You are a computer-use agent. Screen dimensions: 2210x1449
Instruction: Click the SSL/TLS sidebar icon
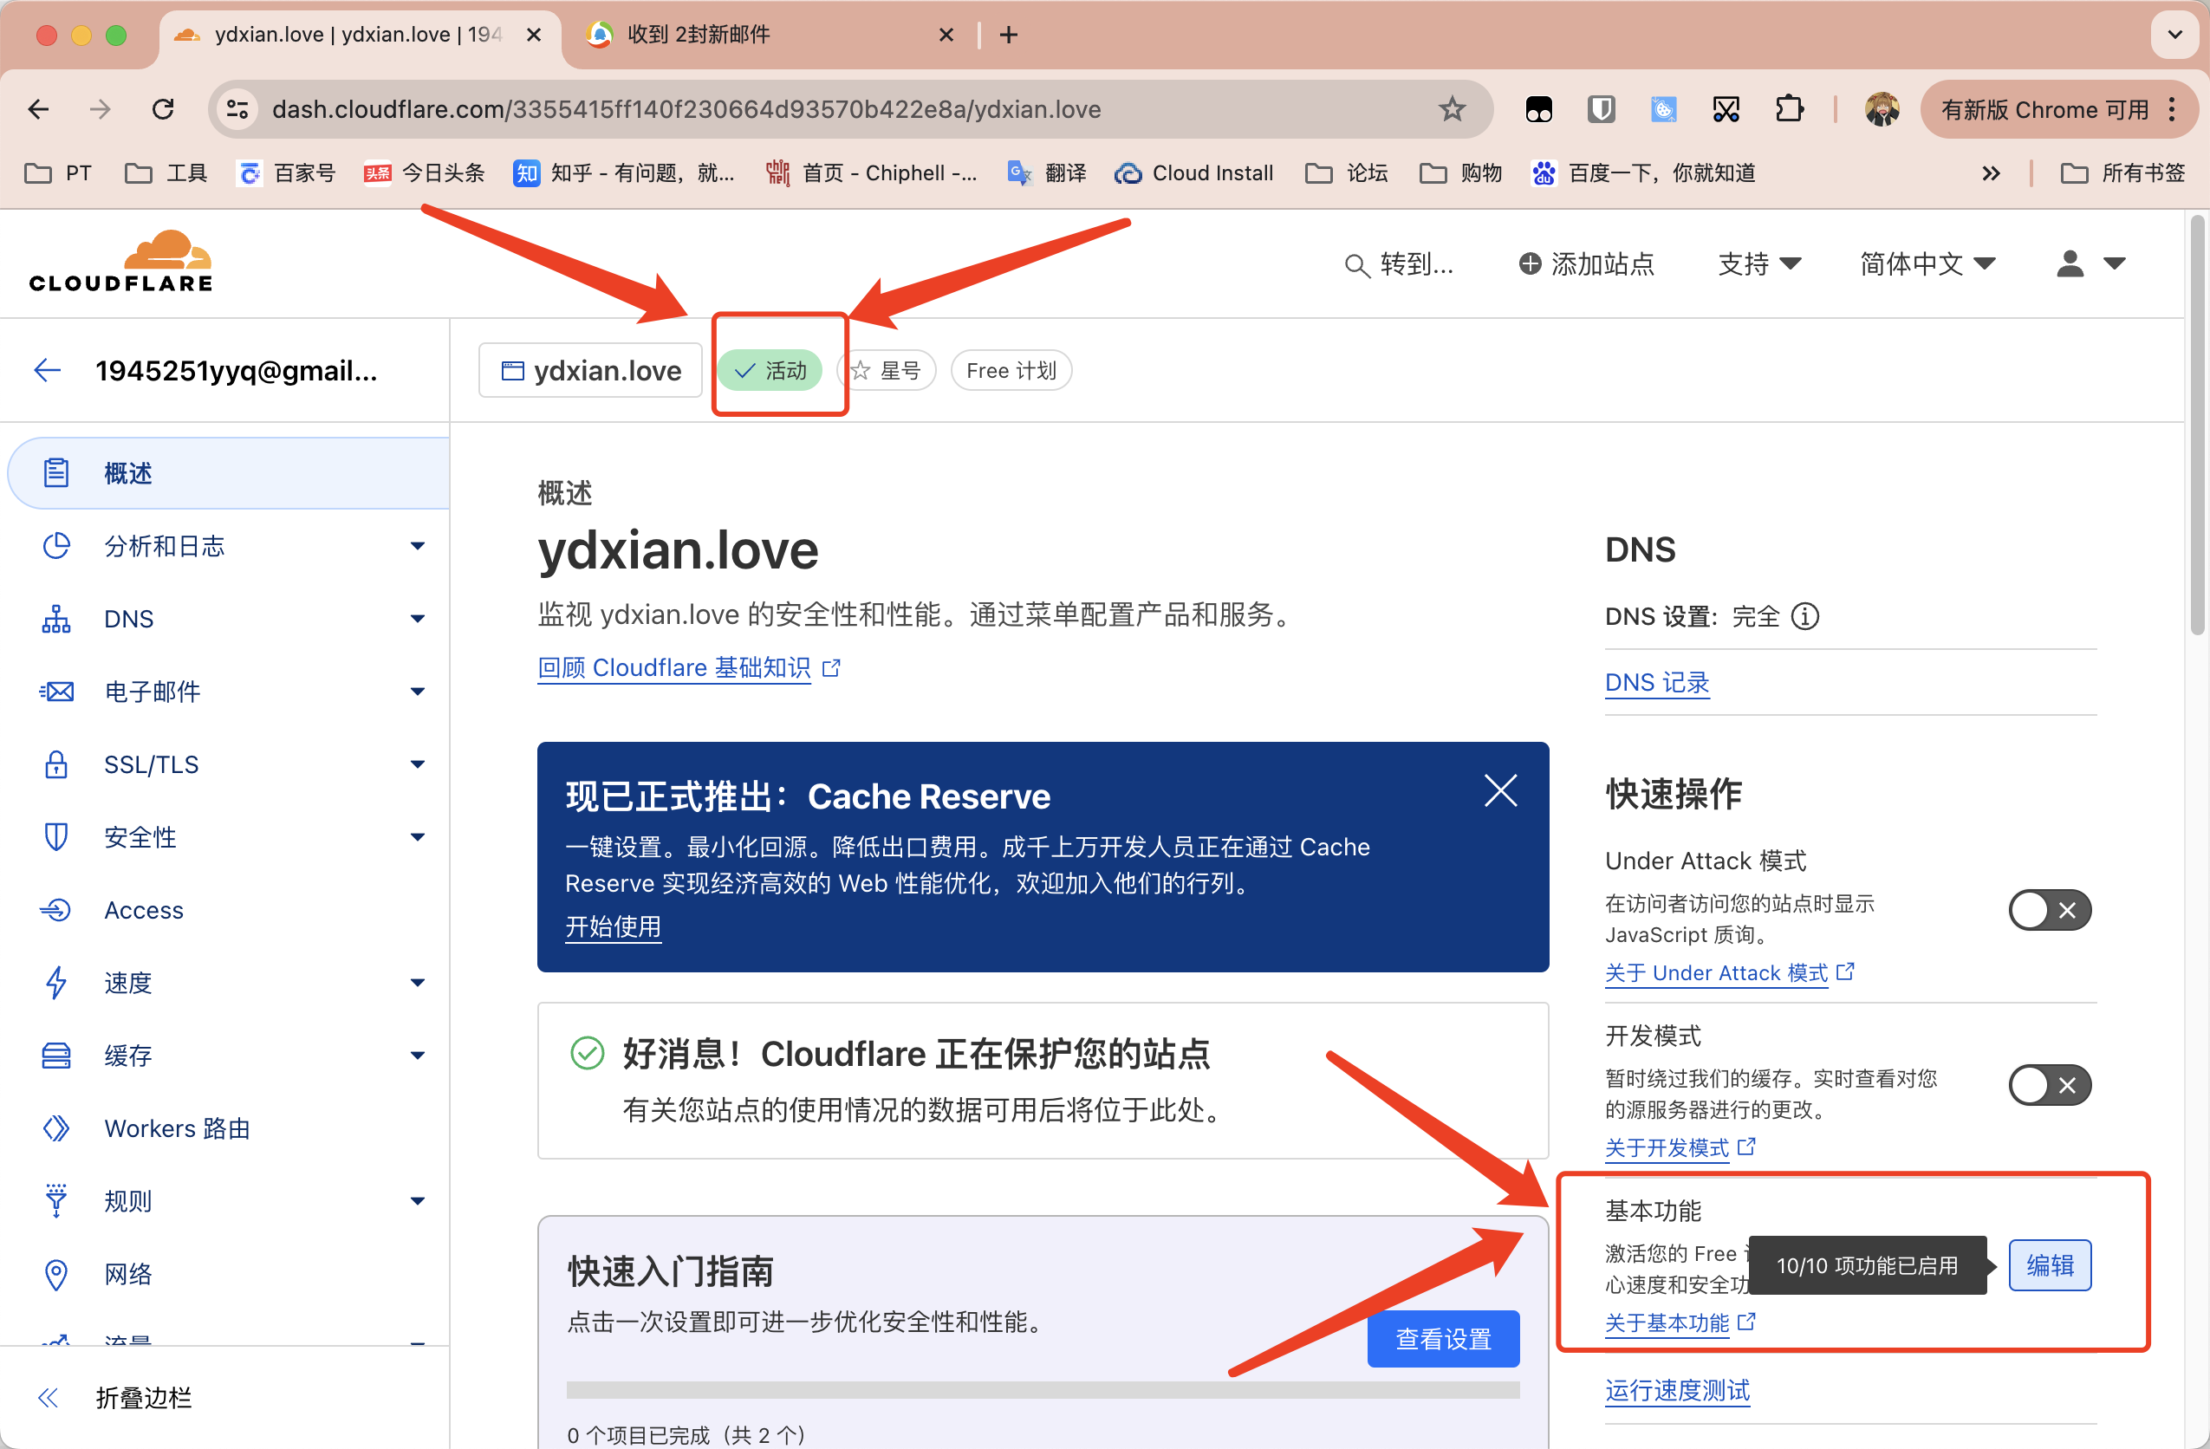click(x=50, y=763)
